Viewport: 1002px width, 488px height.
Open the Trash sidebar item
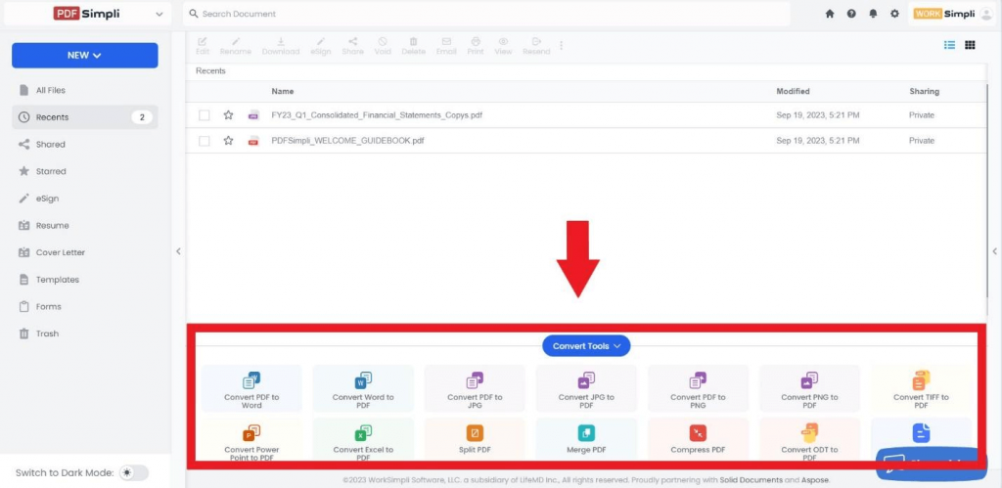pos(47,333)
